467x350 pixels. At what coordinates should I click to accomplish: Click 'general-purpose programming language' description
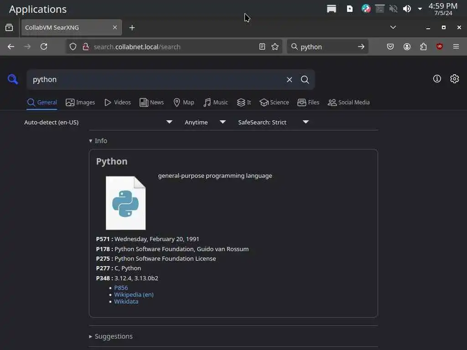[x=215, y=175]
